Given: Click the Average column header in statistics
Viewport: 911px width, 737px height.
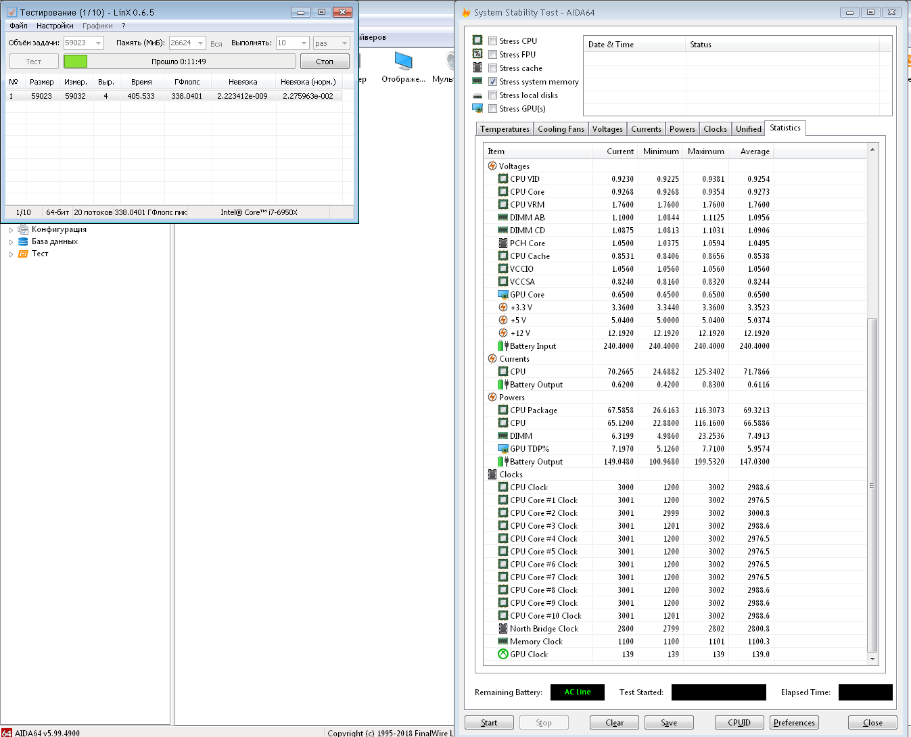Looking at the screenshot, I should click(750, 151).
